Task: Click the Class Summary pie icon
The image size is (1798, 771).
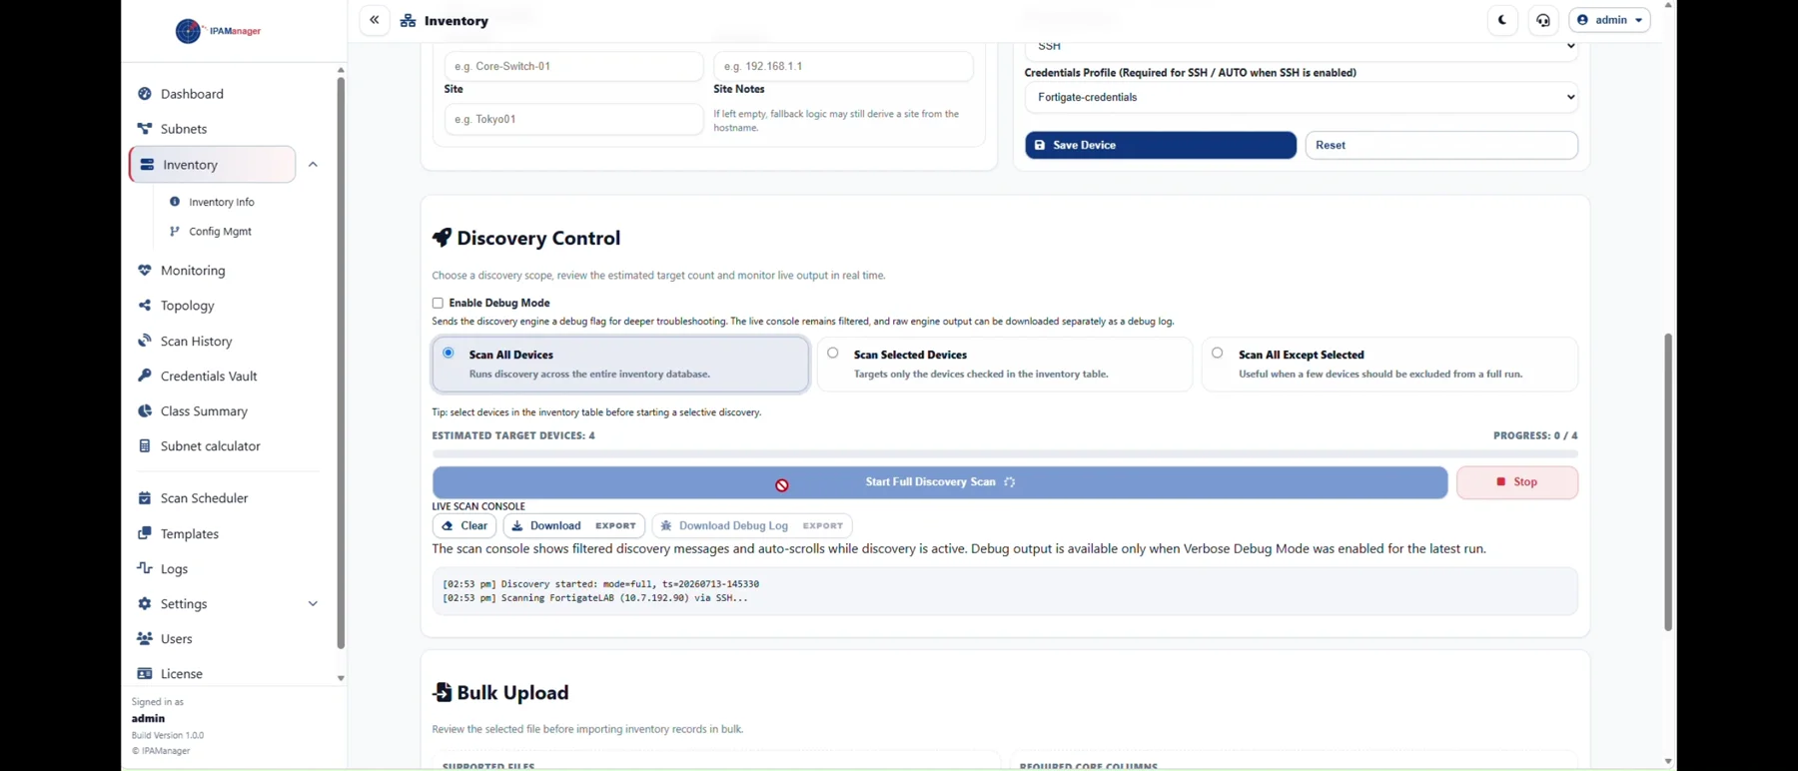Action: (145, 410)
